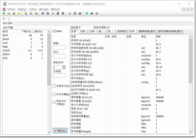Switch to the 光学 properties tab

82,31
